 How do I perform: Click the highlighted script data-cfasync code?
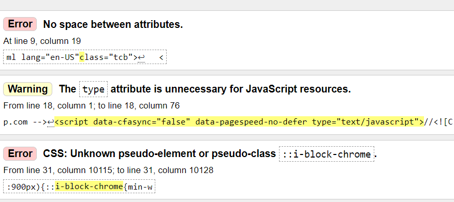pyautogui.click(x=239, y=122)
